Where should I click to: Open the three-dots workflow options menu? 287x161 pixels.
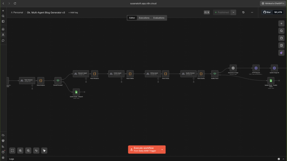pyautogui.click(x=252, y=12)
